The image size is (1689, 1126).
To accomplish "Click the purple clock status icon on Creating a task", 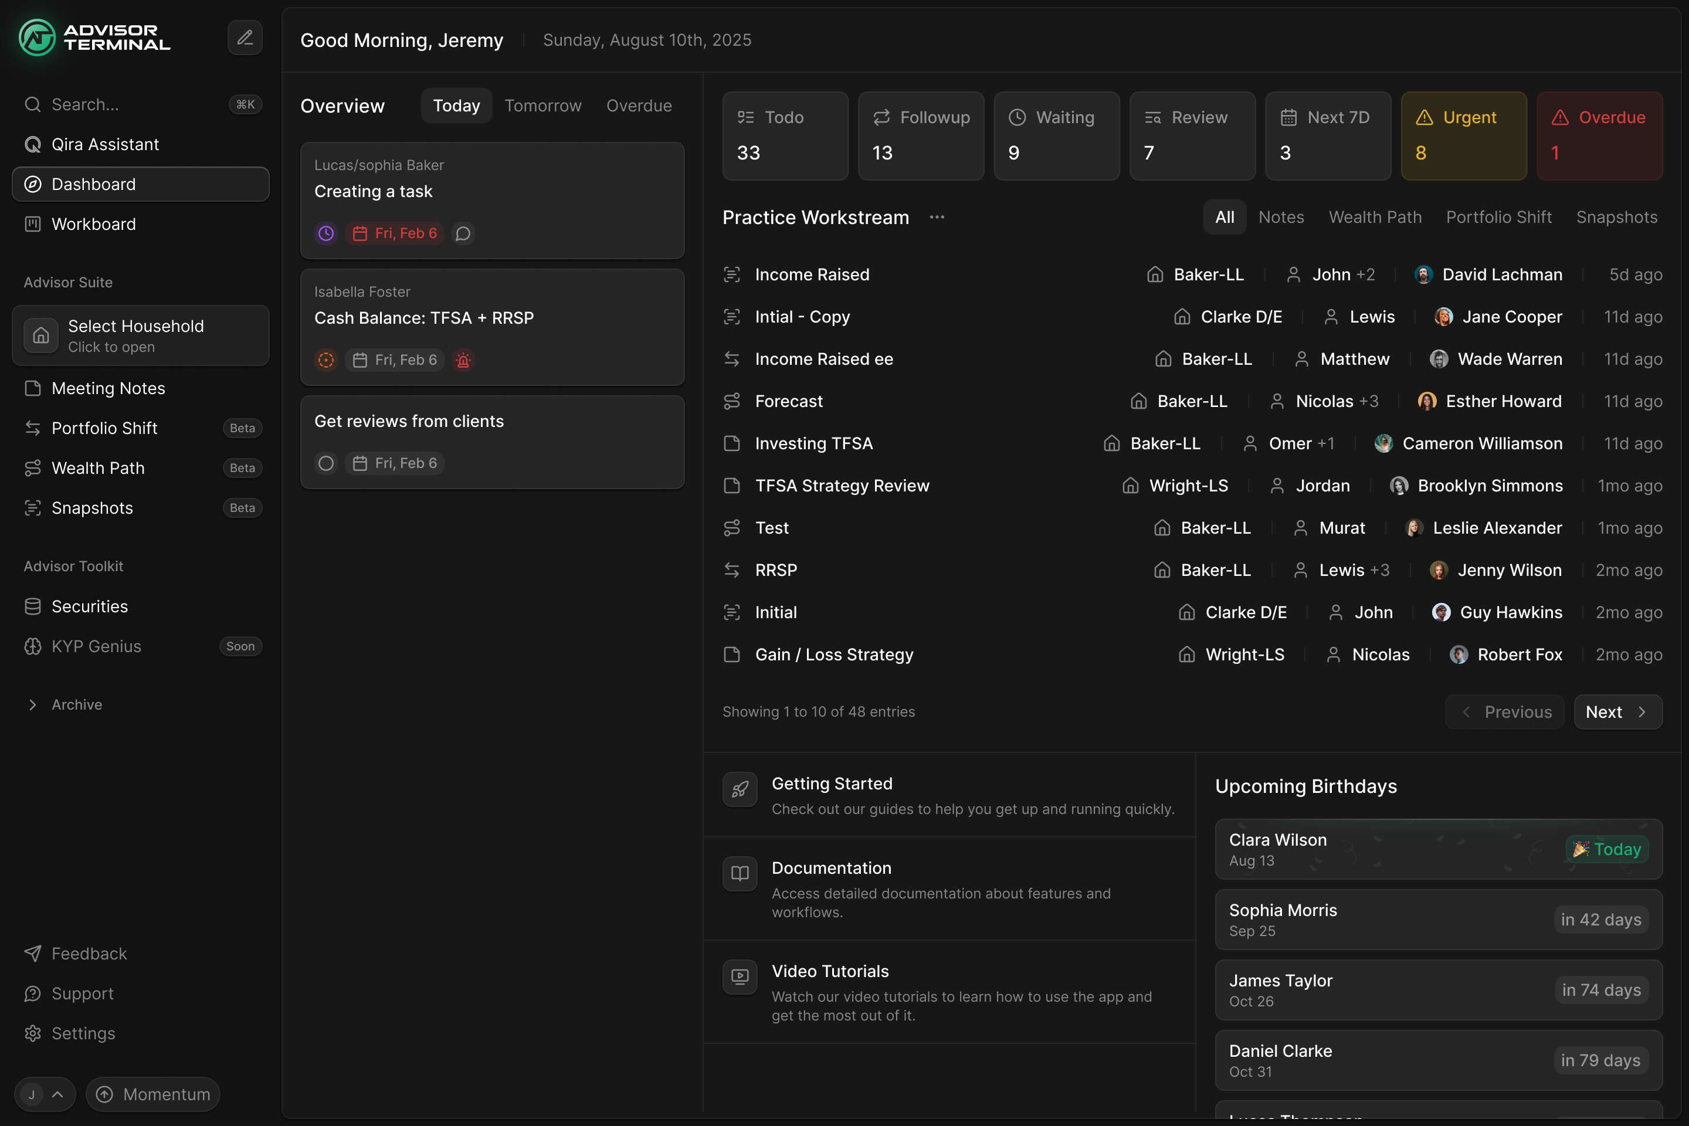I will click(326, 233).
